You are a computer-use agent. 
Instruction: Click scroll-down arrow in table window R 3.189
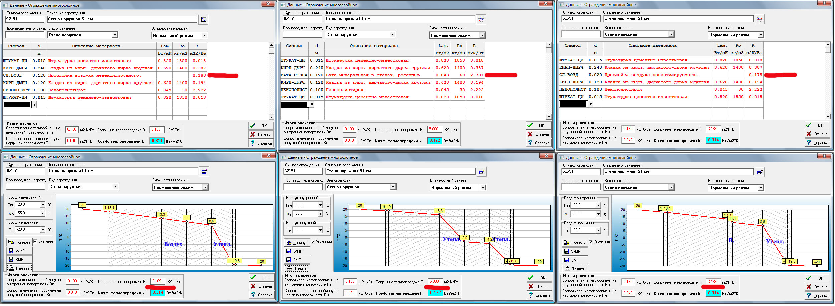(271, 117)
